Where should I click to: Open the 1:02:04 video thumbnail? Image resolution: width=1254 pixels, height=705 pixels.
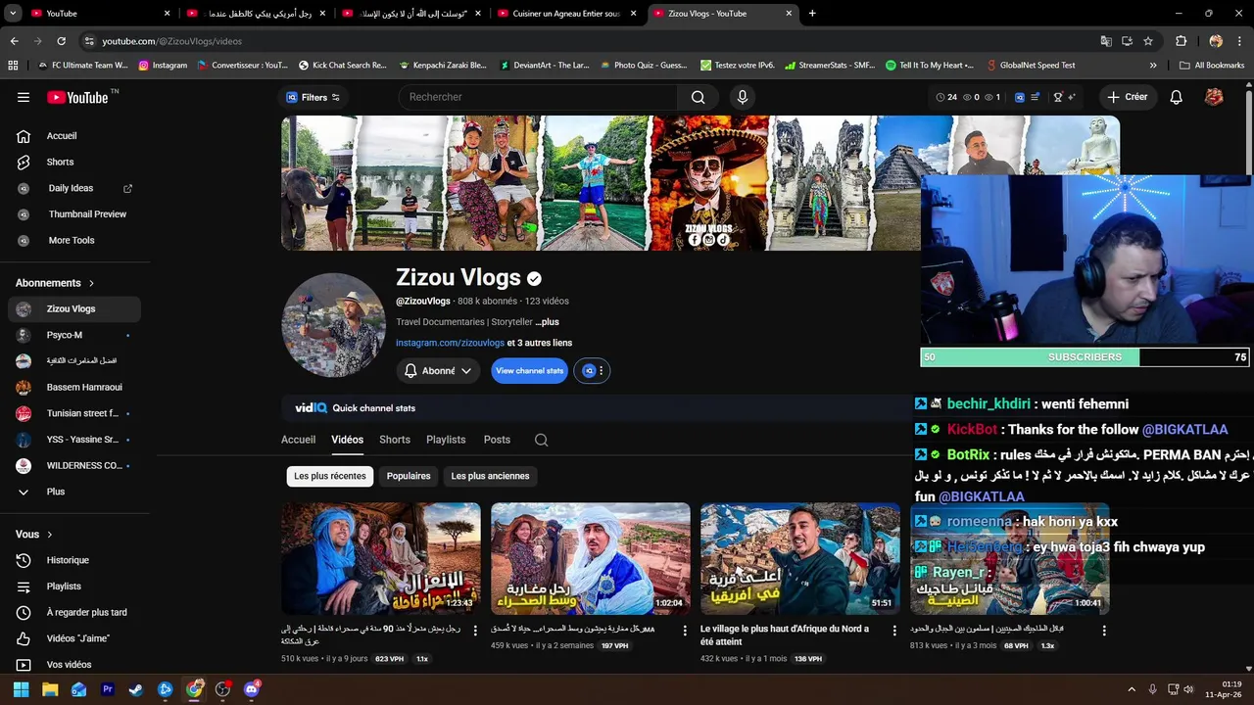point(591,559)
